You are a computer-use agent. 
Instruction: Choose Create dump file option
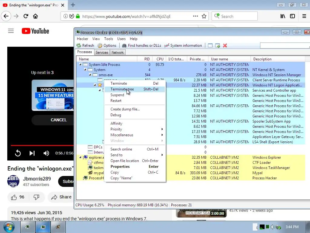click(x=135, y=109)
